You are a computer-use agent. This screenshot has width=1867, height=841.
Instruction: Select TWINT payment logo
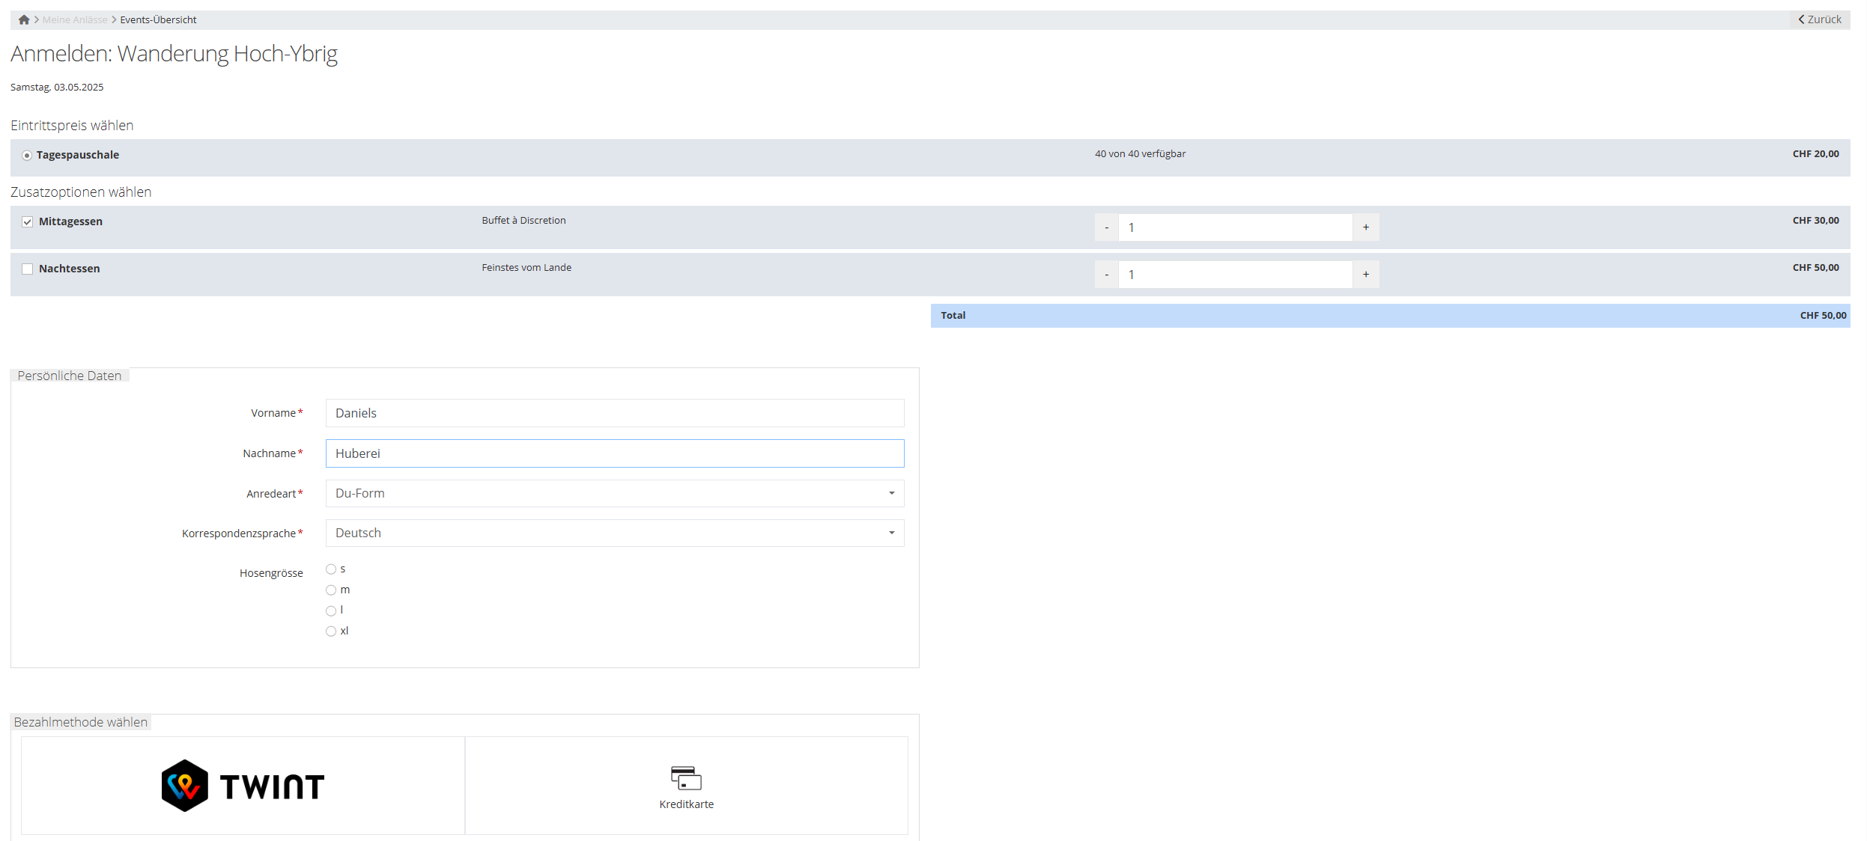click(243, 786)
